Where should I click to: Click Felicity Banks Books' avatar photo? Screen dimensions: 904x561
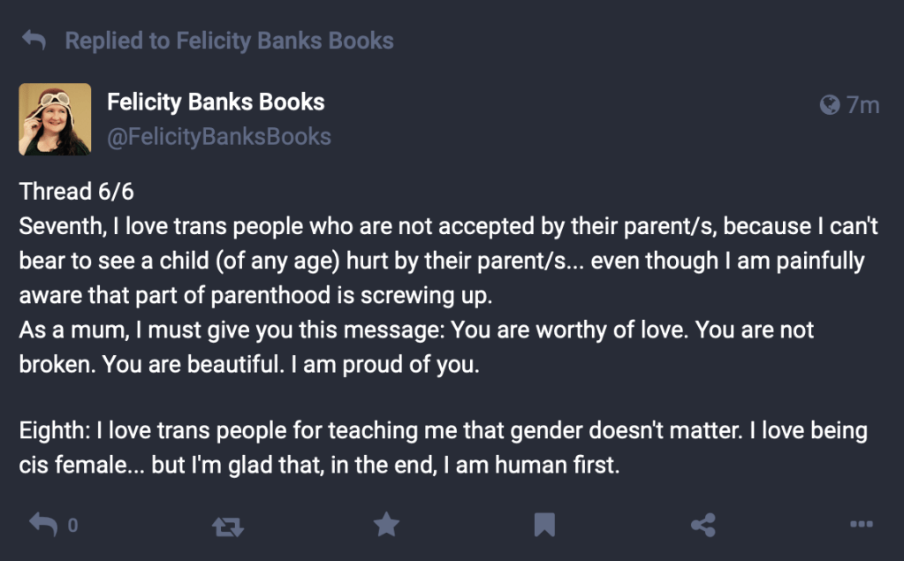pos(55,119)
